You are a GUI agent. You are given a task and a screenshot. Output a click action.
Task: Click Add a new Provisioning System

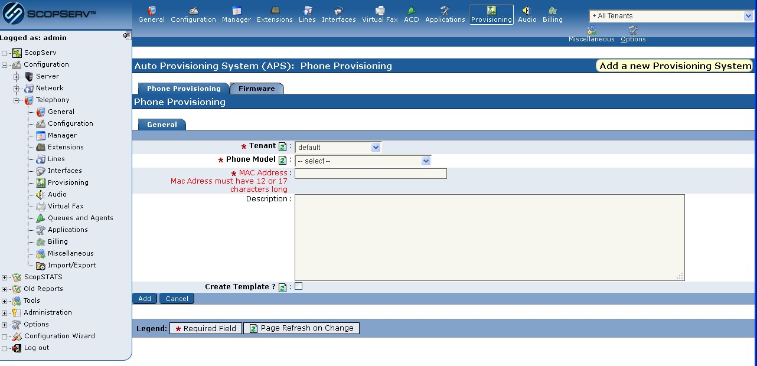click(675, 66)
